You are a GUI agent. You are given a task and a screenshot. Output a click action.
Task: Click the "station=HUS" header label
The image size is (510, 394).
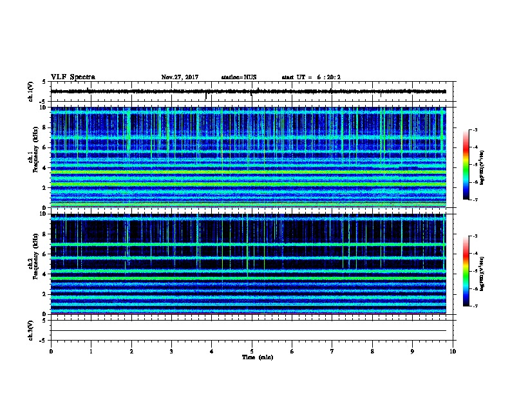pos(239,77)
